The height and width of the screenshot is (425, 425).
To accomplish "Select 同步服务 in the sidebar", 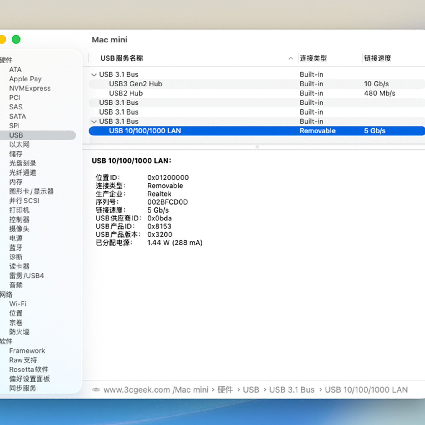I will [23, 388].
